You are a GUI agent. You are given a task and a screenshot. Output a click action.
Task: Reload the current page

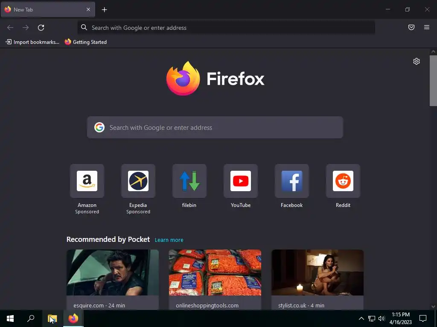click(41, 28)
